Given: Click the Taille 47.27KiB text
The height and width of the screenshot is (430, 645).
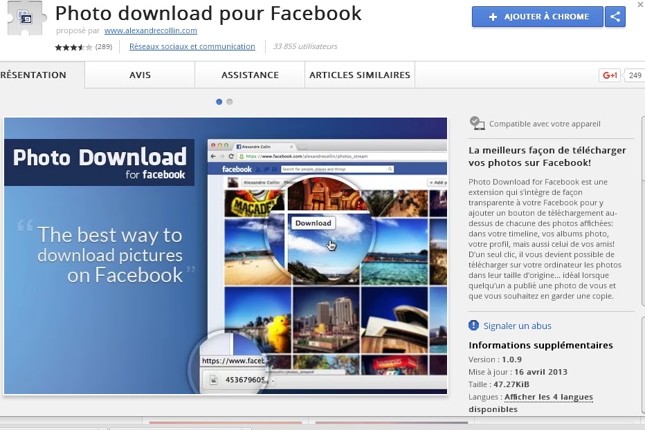Looking at the screenshot, I should click(x=499, y=384).
